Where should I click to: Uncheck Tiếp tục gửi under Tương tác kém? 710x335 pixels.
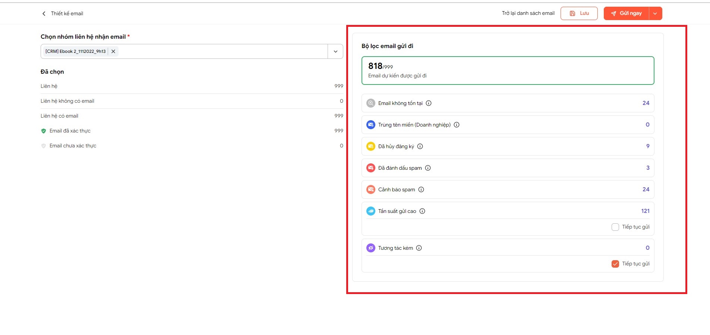615,264
